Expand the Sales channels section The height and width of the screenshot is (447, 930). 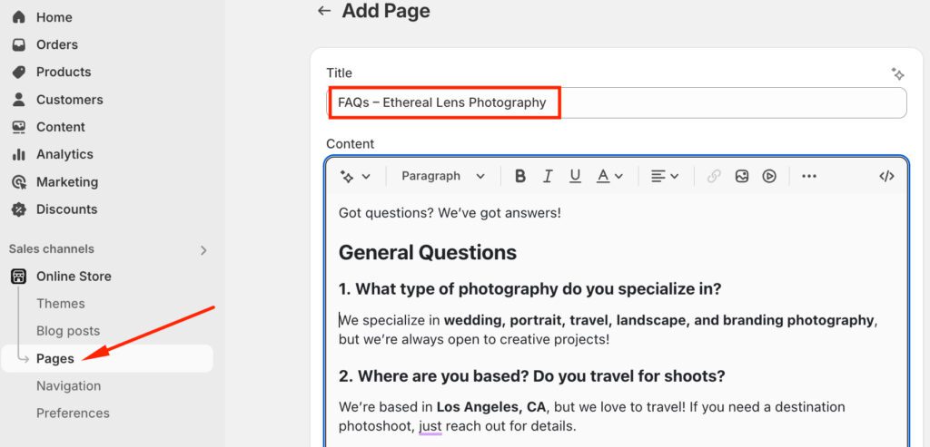click(x=203, y=249)
